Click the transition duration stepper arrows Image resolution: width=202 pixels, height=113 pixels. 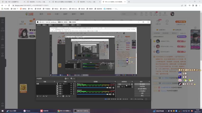coord(132,87)
